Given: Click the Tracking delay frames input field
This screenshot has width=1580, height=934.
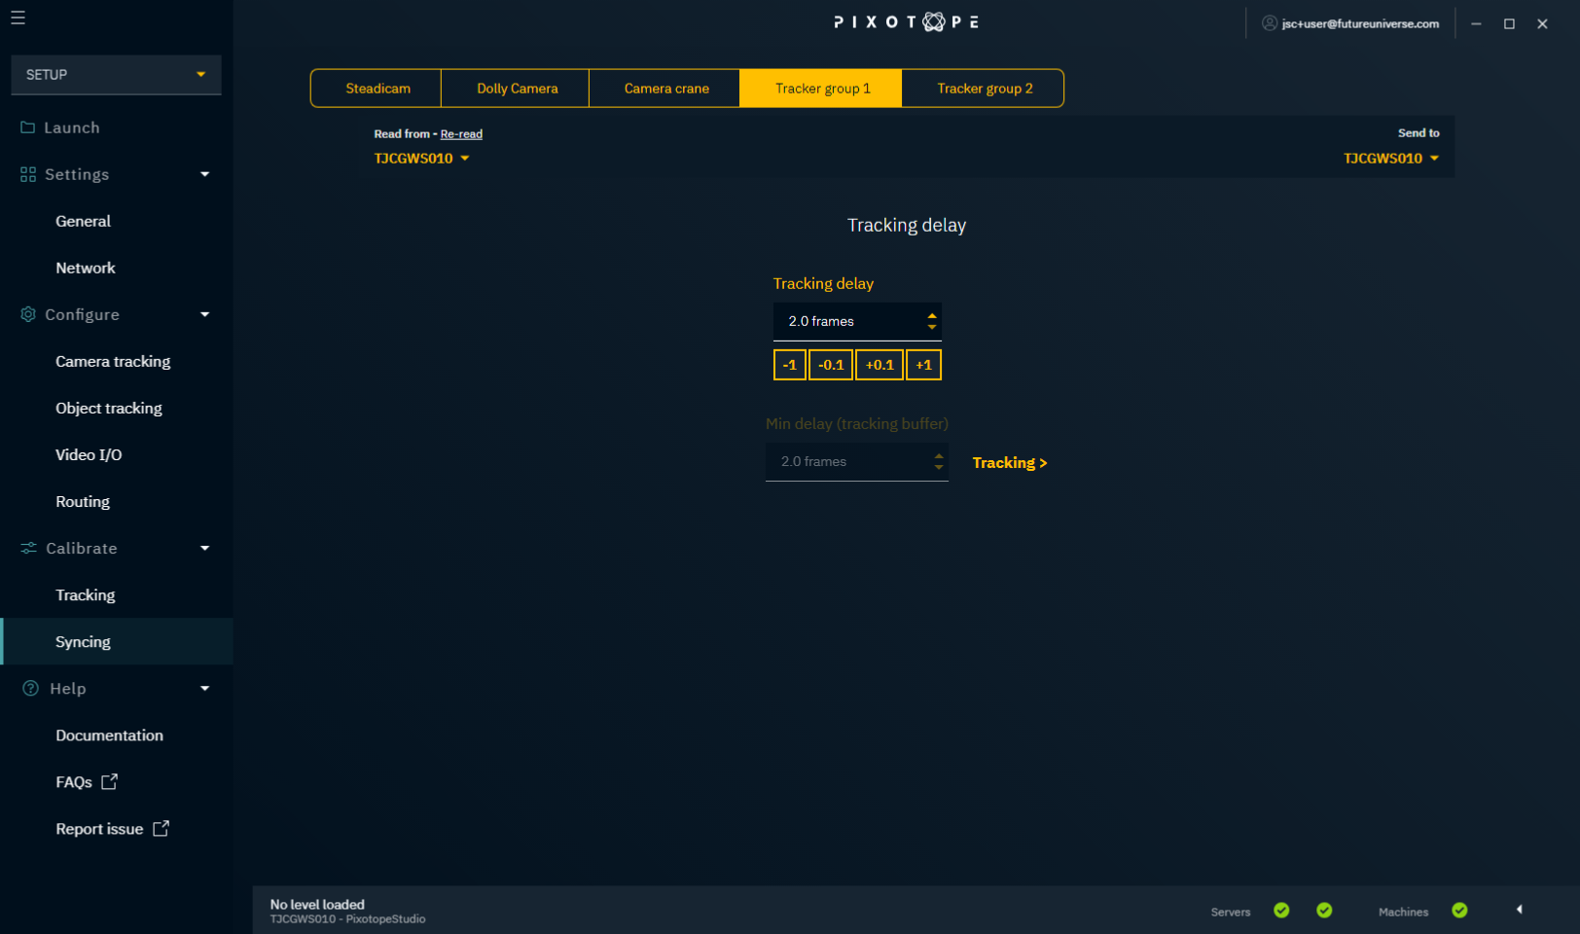Looking at the screenshot, I should coord(846,321).
